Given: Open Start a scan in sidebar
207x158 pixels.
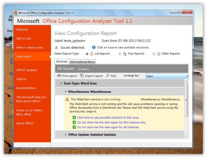Looking at the screenshot, I should (24, 38).
